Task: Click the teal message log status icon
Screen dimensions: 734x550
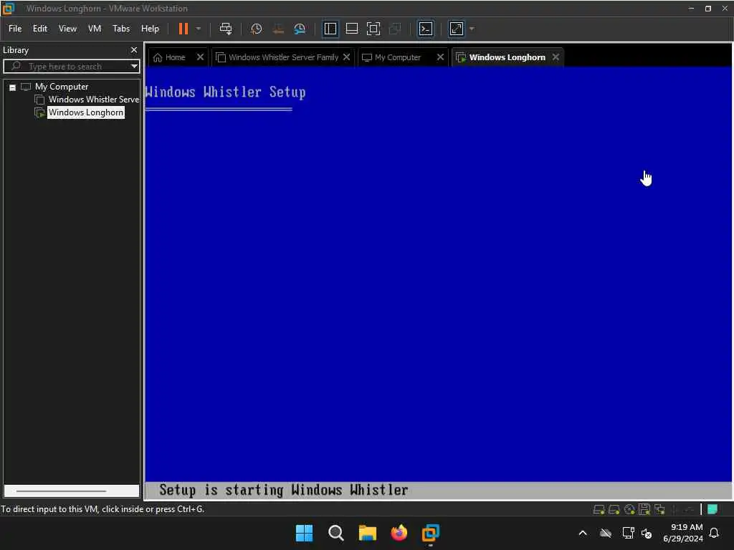Action: [x=712, y=509]
